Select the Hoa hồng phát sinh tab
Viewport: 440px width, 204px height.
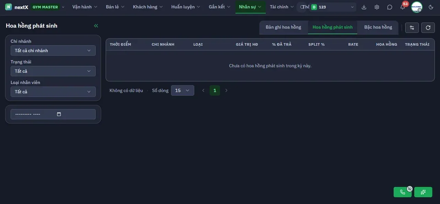tap(332, 27)
